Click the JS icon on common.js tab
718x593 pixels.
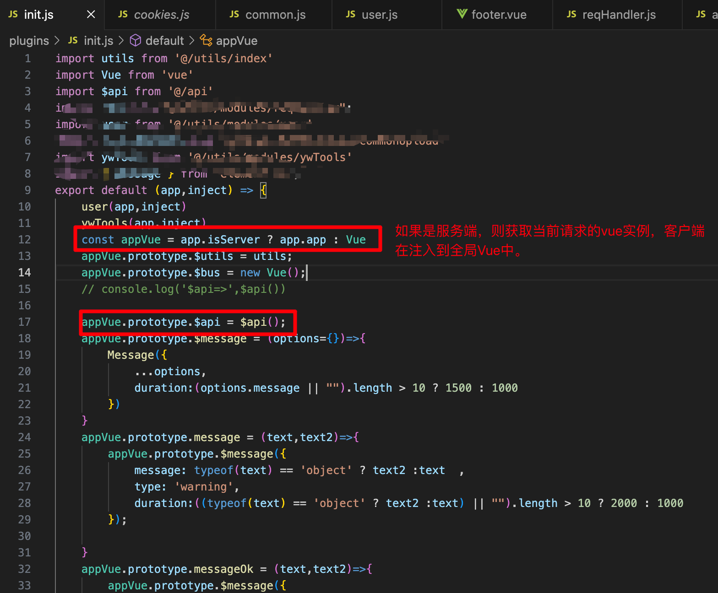(x=234, y=14)
